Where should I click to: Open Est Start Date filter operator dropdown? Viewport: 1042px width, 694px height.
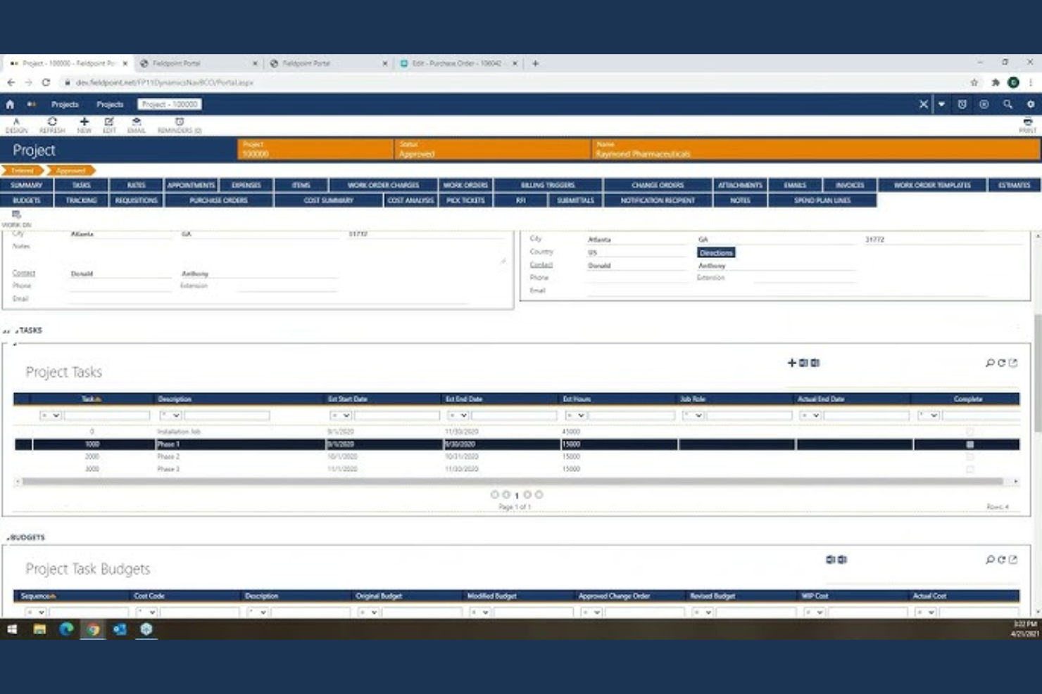[341, 416]
